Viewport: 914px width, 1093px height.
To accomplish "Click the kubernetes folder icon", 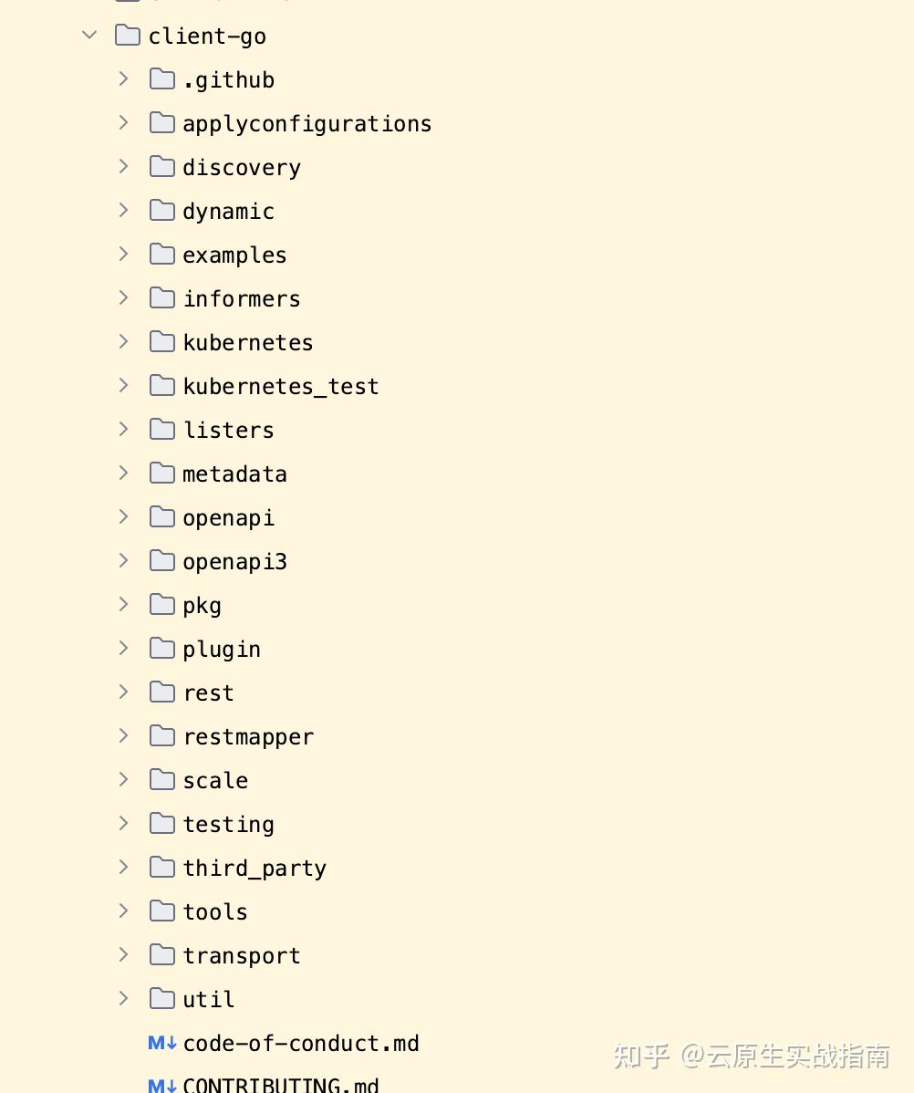I will click(161, 341).
